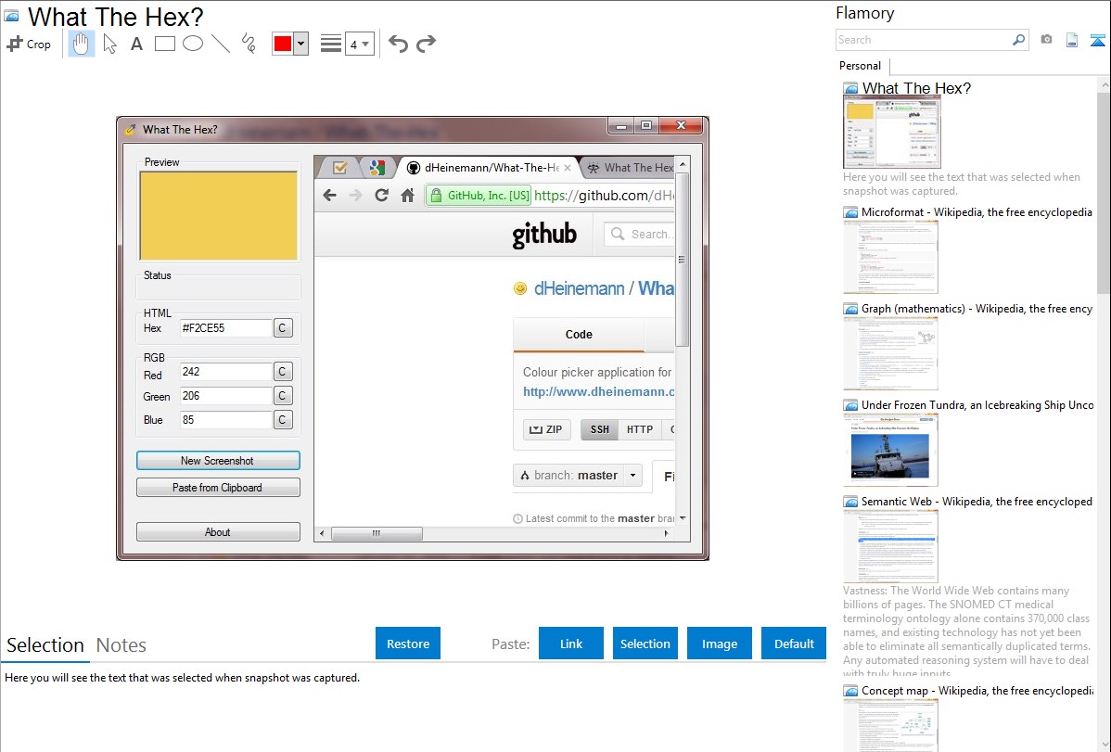Select the Crop tool
Viewport: 1111px width, 752px height.
[x=29, y=44]
